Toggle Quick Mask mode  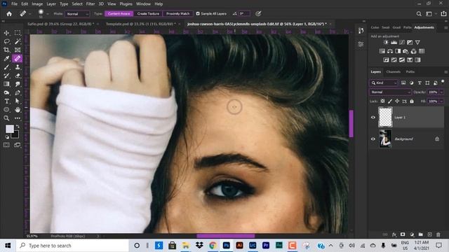tap(6, 145)
